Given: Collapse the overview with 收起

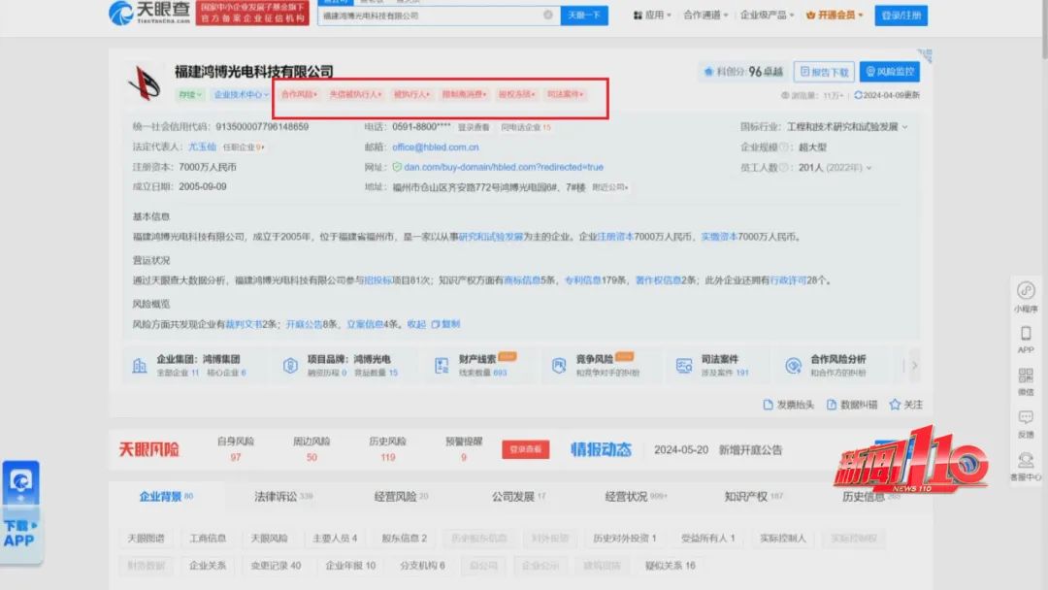Looking at the screenshot, I should pos(416,324).
